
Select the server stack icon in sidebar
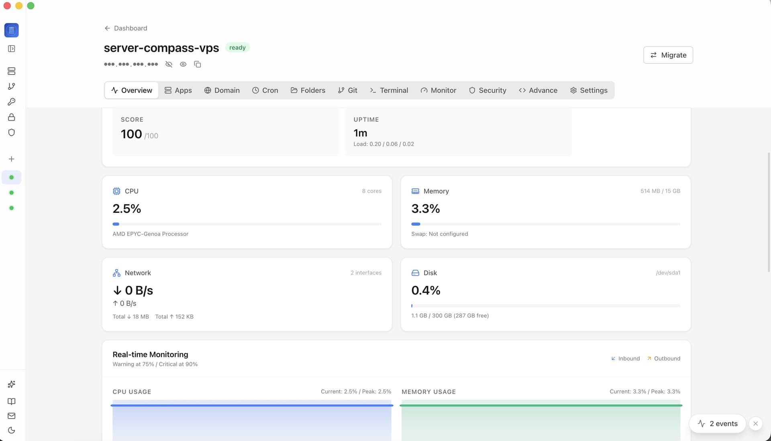11,71
